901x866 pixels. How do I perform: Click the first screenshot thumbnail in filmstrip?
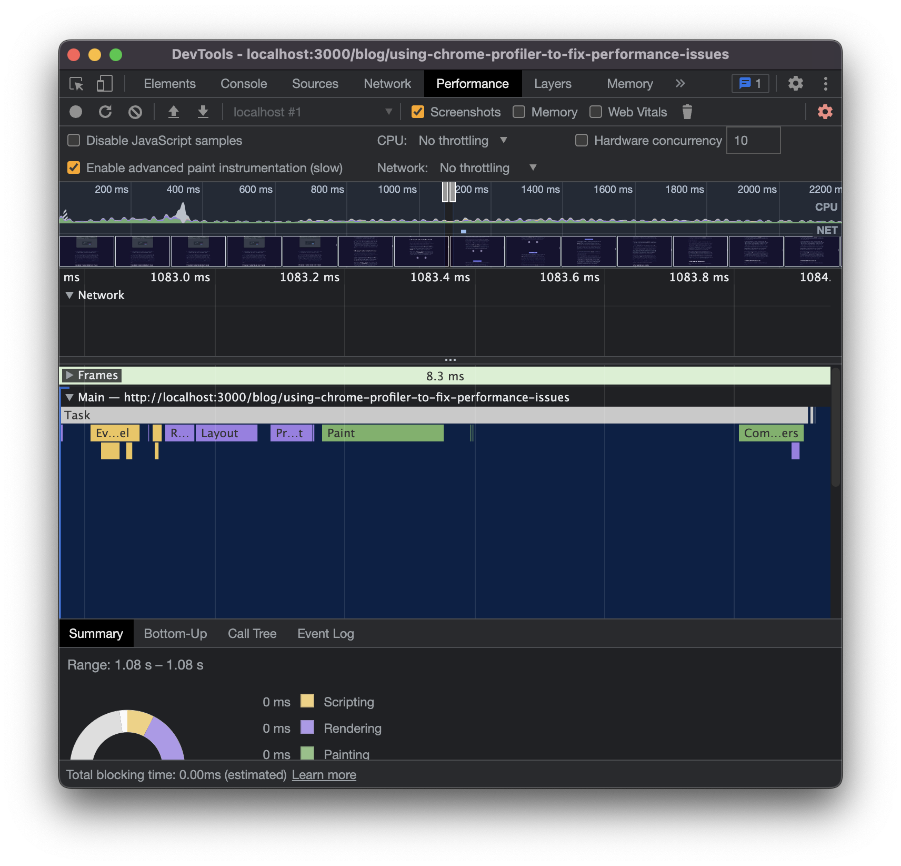point(87,251)
